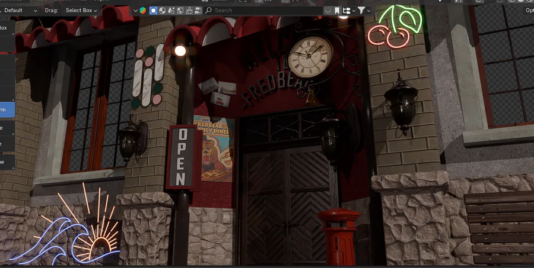Toggle the curved-line button after search bar
This screenshot has height=268, width=534.
328,11
